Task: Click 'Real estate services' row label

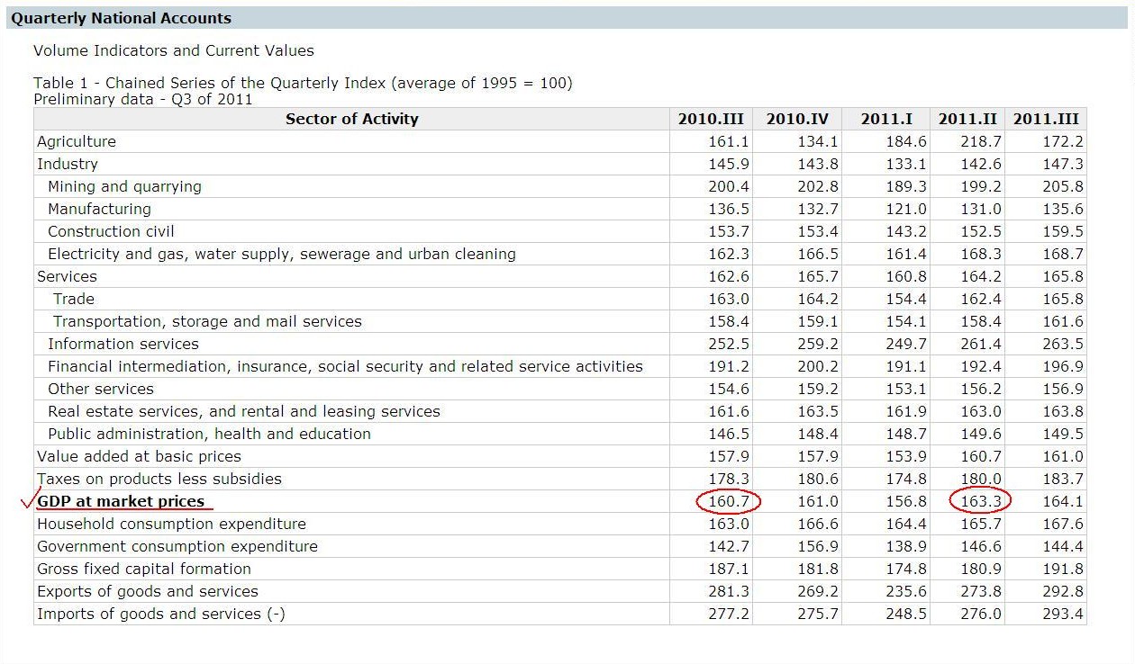Action: (x=244, y=411)
